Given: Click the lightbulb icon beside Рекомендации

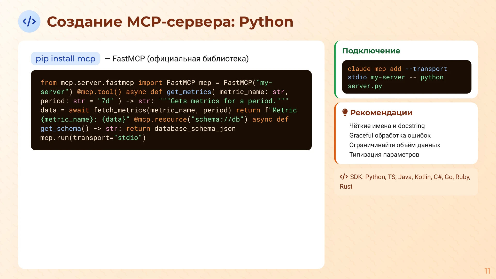Looking at the screenshot, I should [345, 112].
